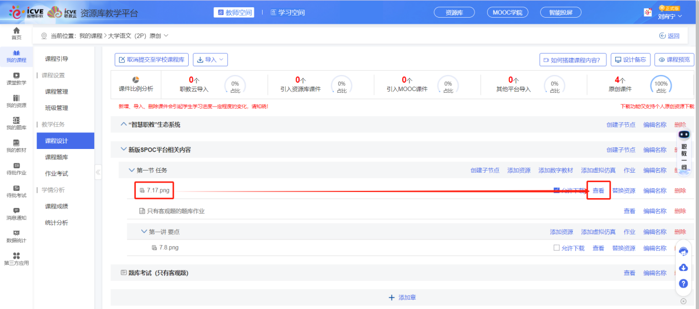
Task: Open 我的题库 from the sidebar
Action: click(x=17, y=124)
